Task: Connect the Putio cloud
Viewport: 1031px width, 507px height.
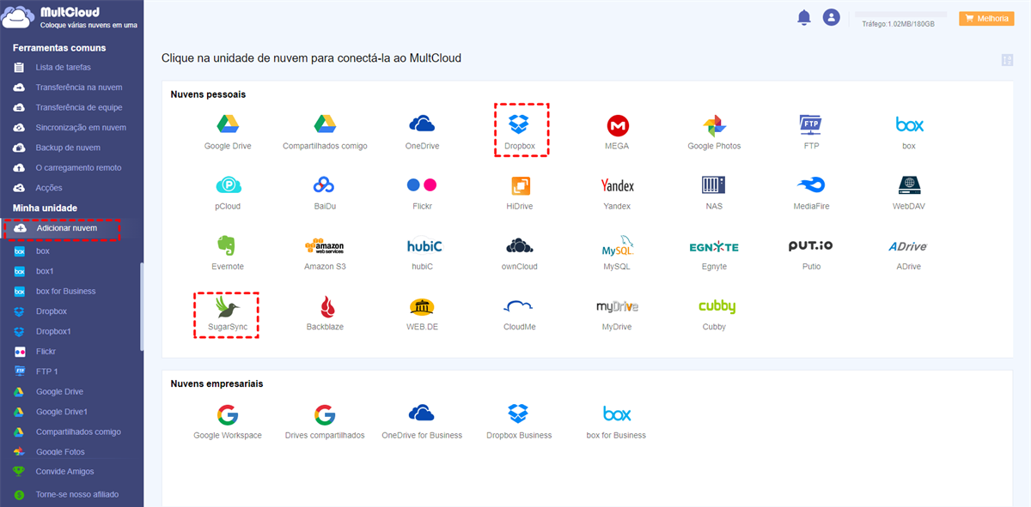Action: pyautogui.click(x=811, y=245)
